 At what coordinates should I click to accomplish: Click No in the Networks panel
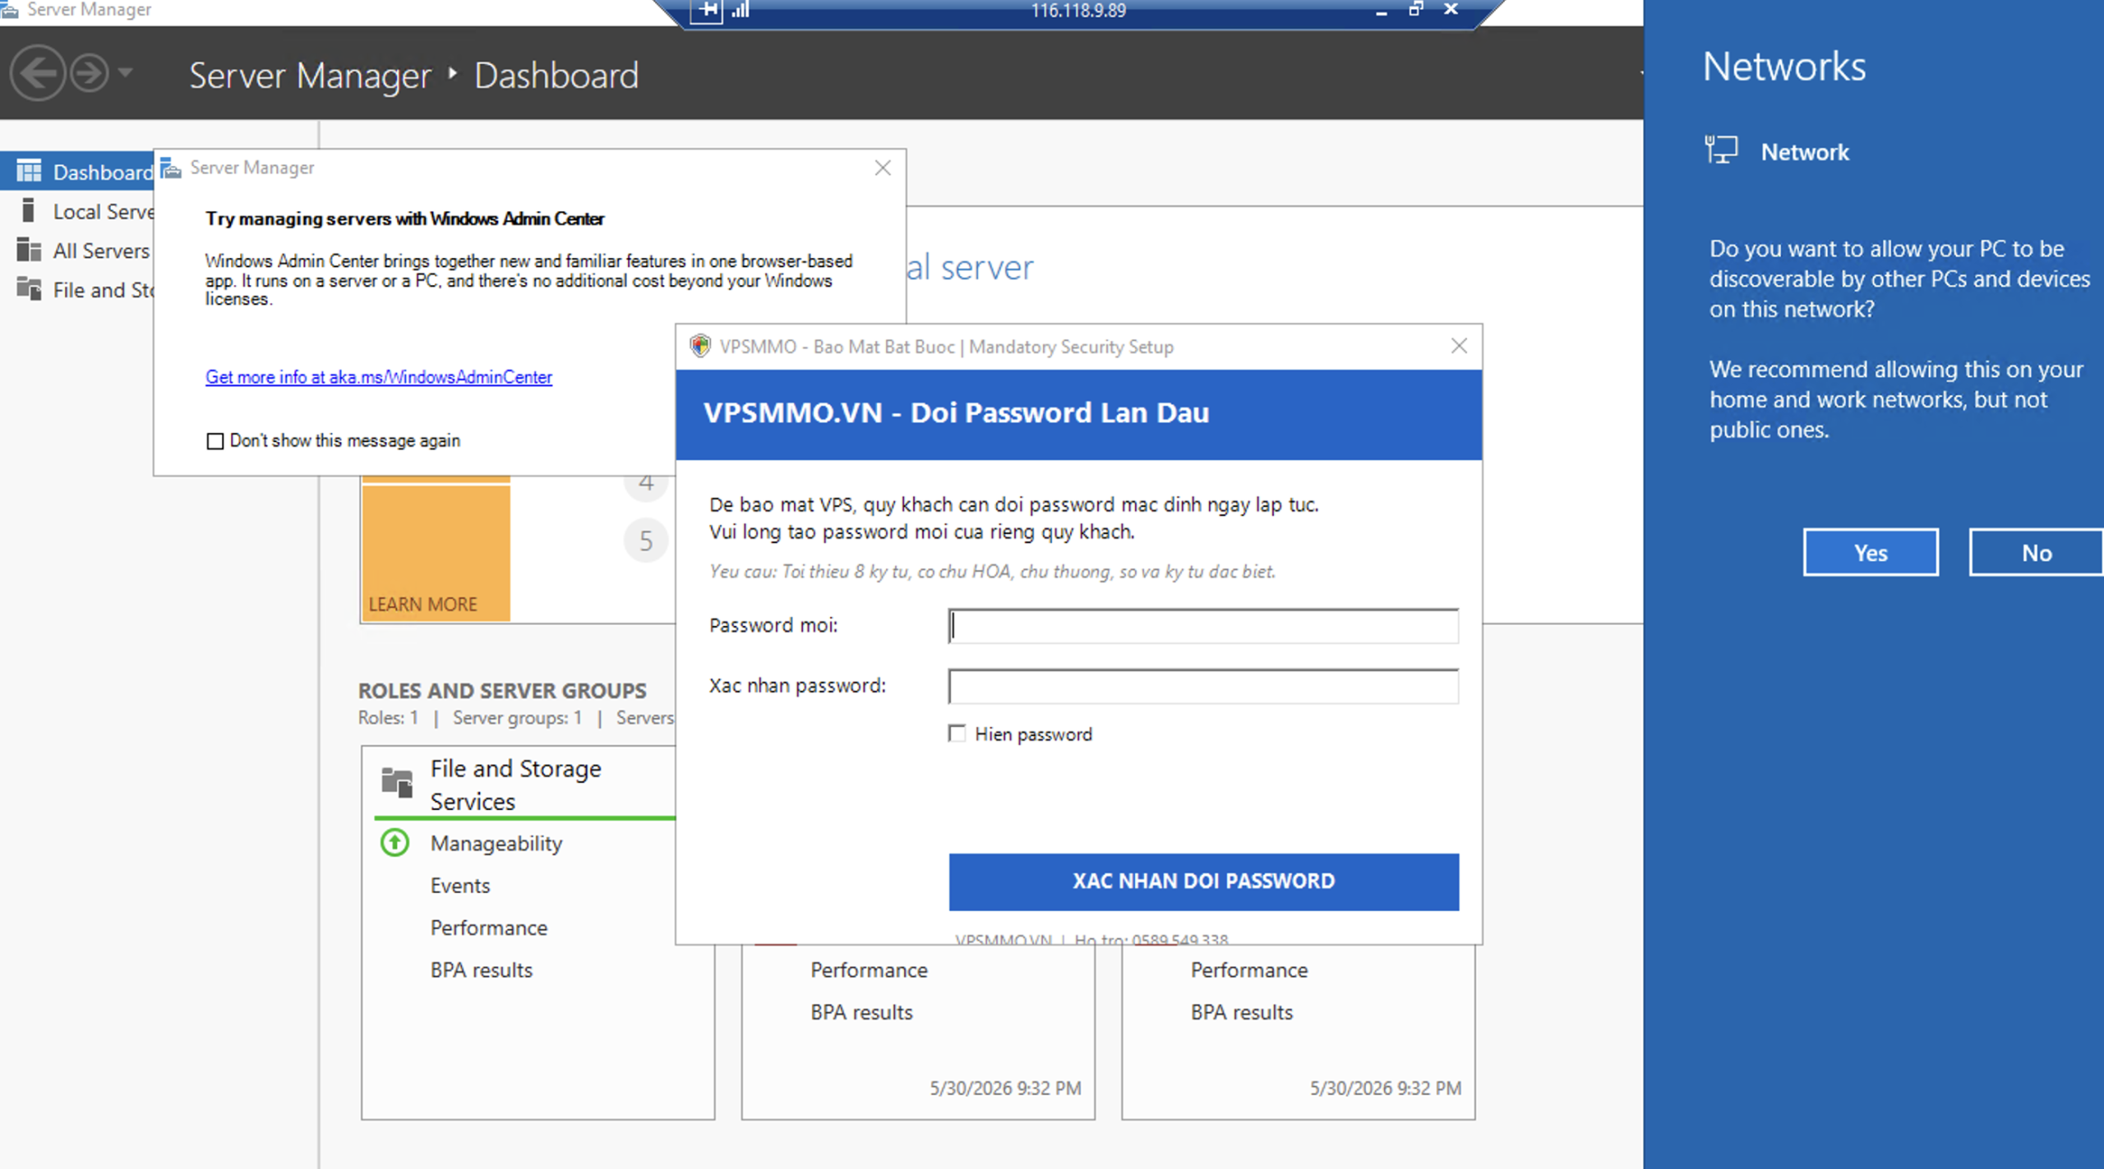pyautogui.click(x=2037, y=553)
